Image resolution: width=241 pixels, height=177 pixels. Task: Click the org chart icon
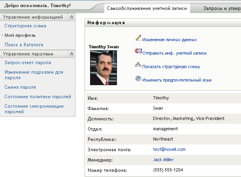(x=138, y=65)
